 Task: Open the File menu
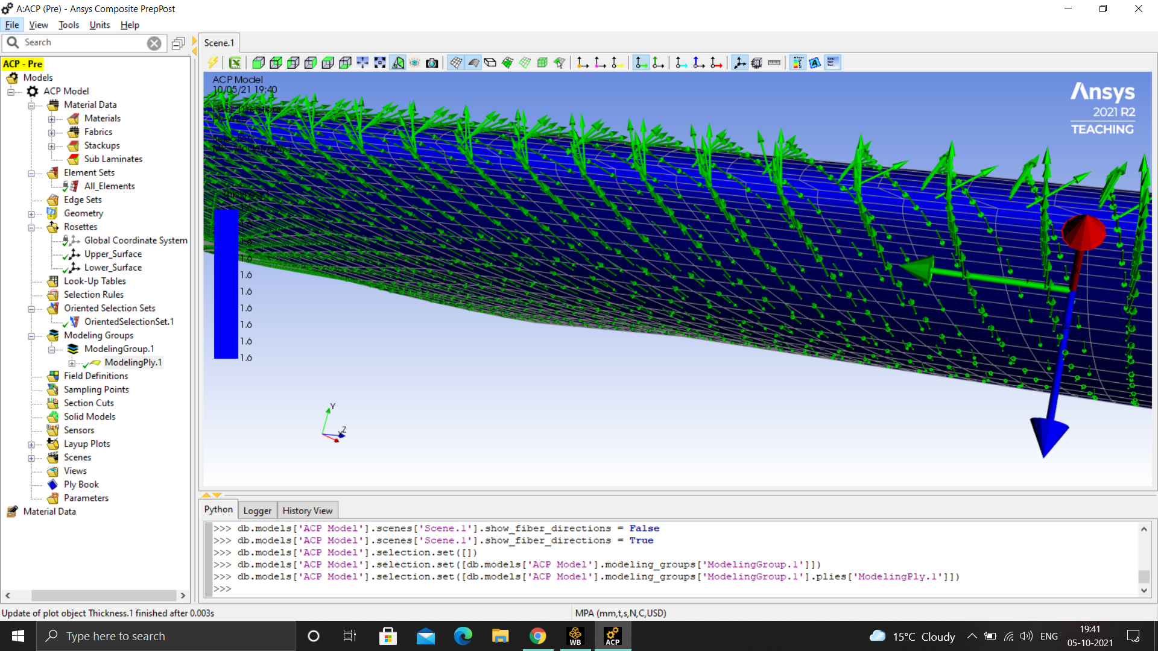click(12, 25)
